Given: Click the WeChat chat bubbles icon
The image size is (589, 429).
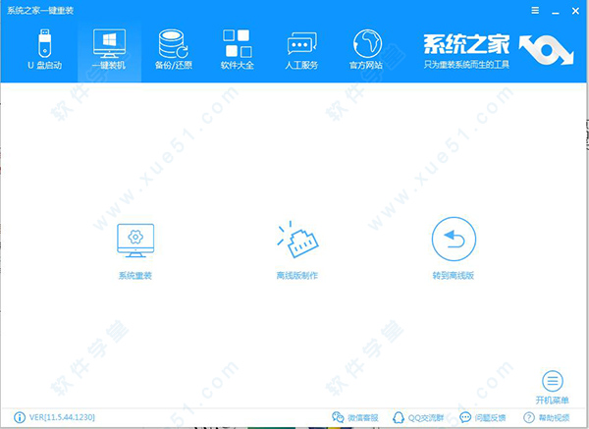Looking at the screenshot, I should 338,417.
